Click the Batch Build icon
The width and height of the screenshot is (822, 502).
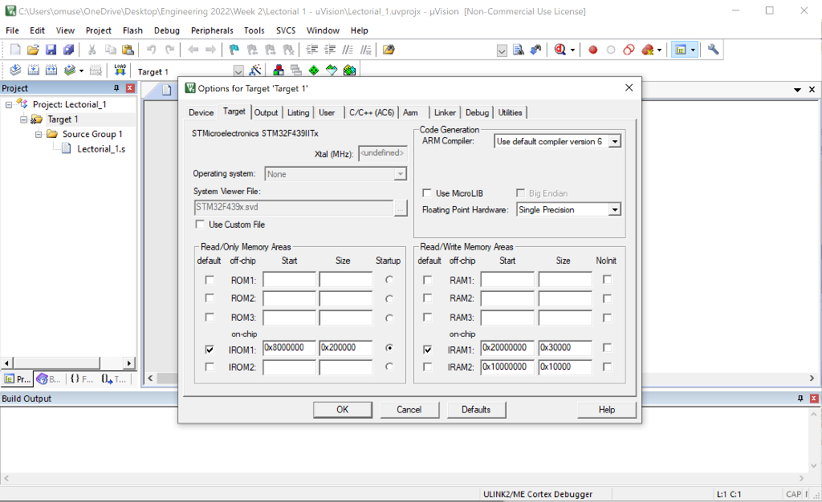[x=69, y=70]
